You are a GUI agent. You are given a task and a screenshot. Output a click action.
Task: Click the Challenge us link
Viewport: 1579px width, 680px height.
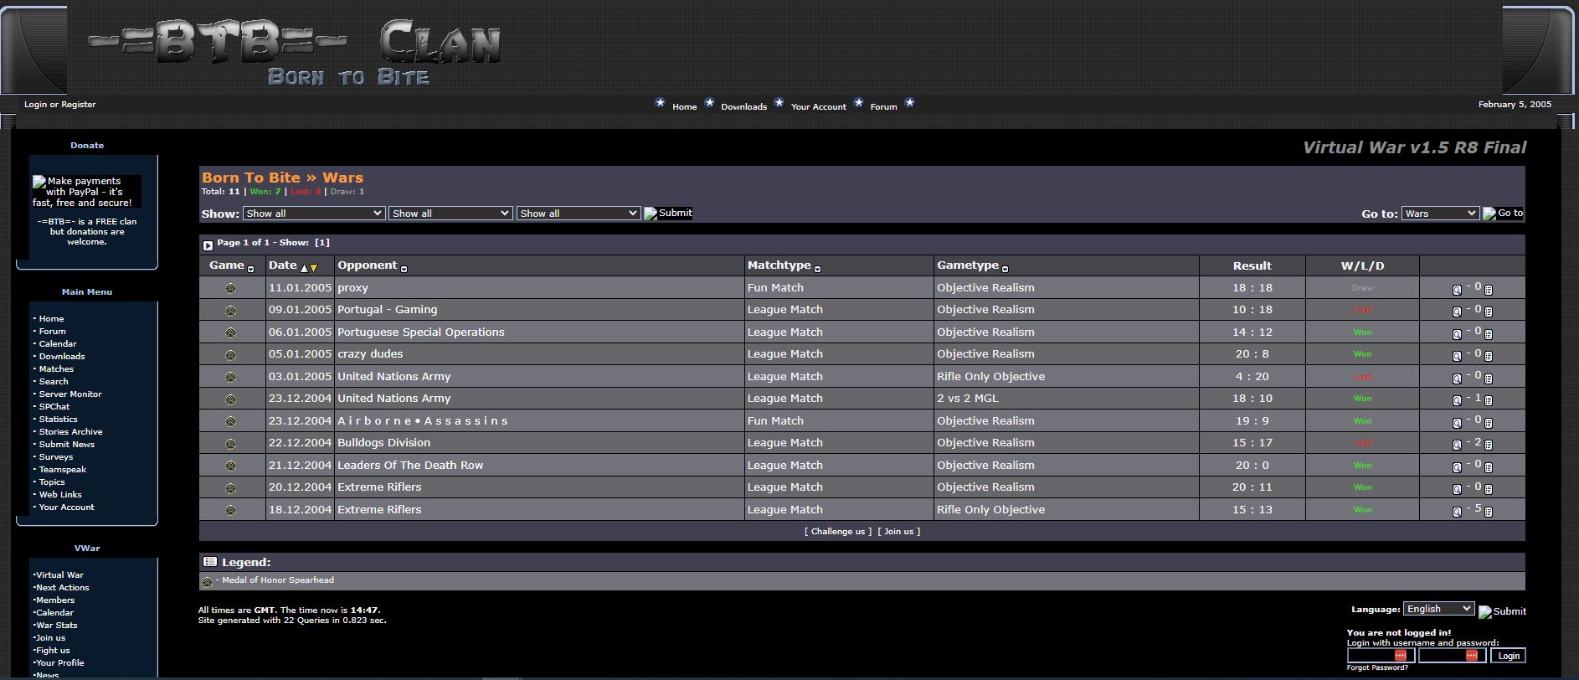(837, 532)
